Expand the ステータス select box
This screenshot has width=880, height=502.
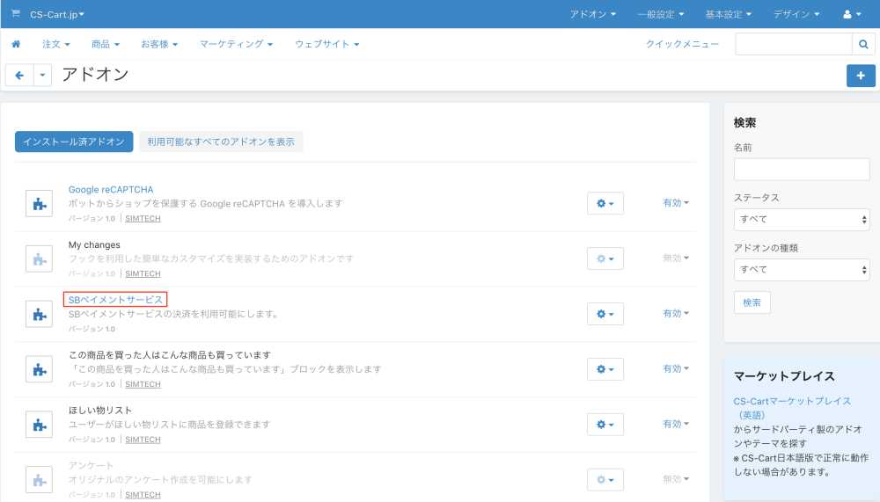click(802, 219)
